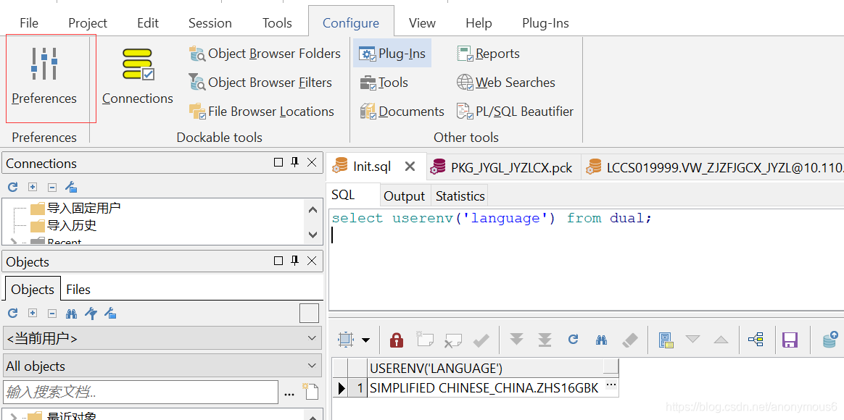The height and width of the screenshot is (420, 844).
Task: Switch to the PKG_JYGL_JYZLCX.pck tab
Action: (x=502, y=167)
